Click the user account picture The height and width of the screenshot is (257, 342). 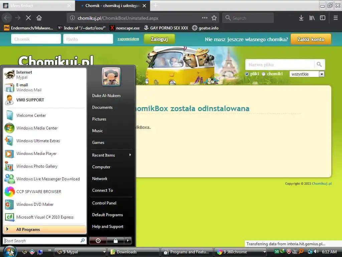pos(111,77)
